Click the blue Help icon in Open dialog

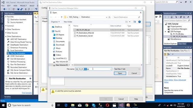(x=139, y=22)
